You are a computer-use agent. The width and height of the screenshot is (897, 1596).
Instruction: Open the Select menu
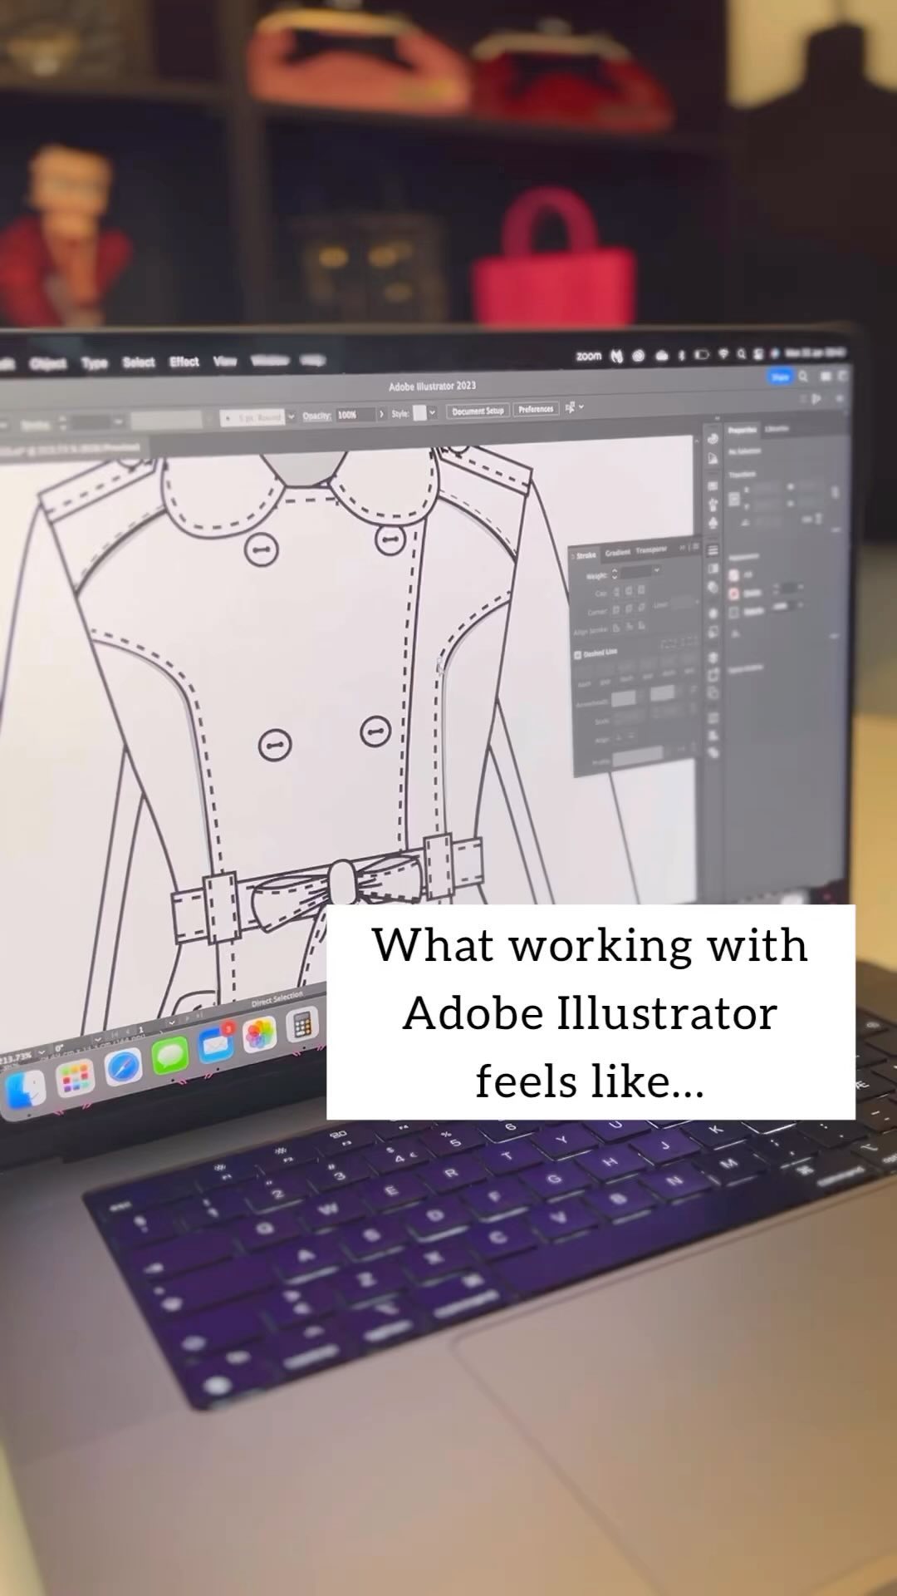139,362
